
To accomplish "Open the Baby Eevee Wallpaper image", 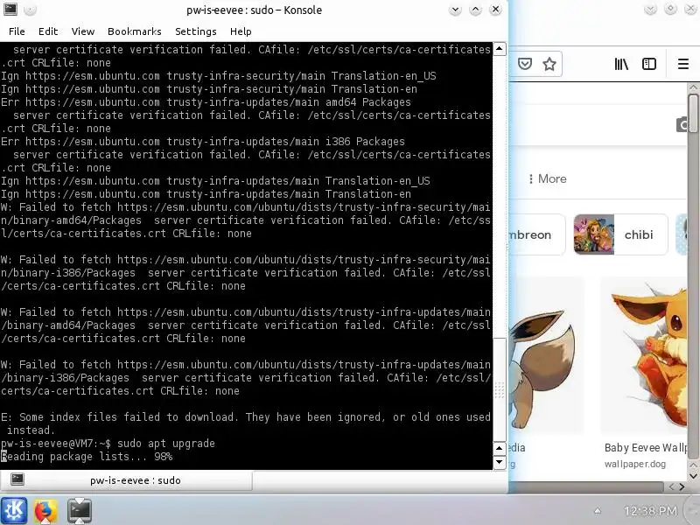I will tap(644, 356).
